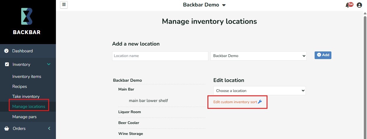This screenshot has width=367, height=139.
Task: Open Recipes page
Action: [20, 86]
